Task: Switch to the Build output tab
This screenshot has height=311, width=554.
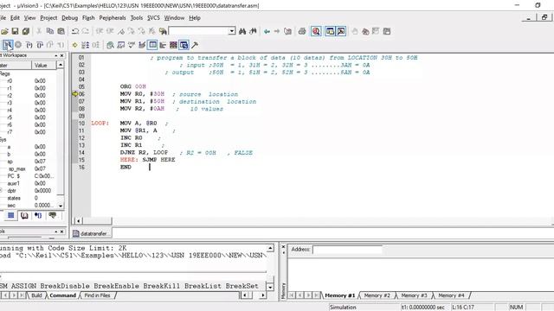Action: point(36,295)
